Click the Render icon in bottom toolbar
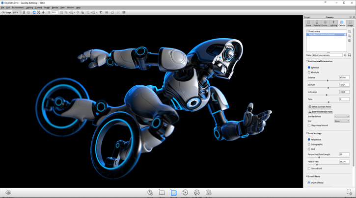 click(208, 193)
